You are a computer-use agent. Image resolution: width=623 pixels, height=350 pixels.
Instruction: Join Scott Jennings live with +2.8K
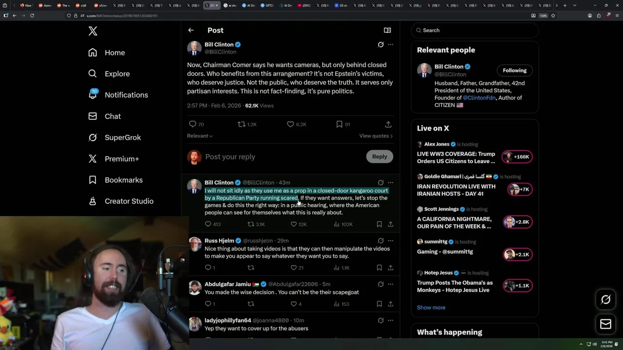point(518,222)
